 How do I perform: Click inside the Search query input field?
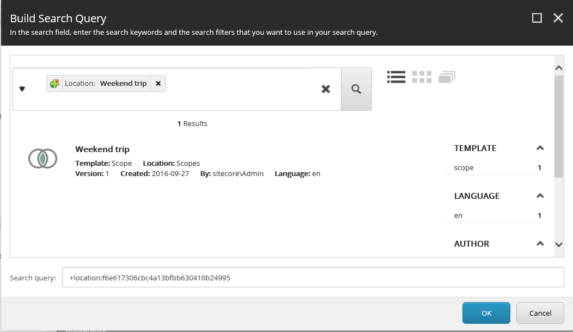272,277
